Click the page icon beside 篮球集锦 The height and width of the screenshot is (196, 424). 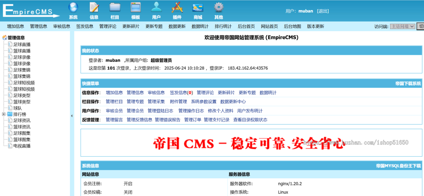[x=10, y=76]
